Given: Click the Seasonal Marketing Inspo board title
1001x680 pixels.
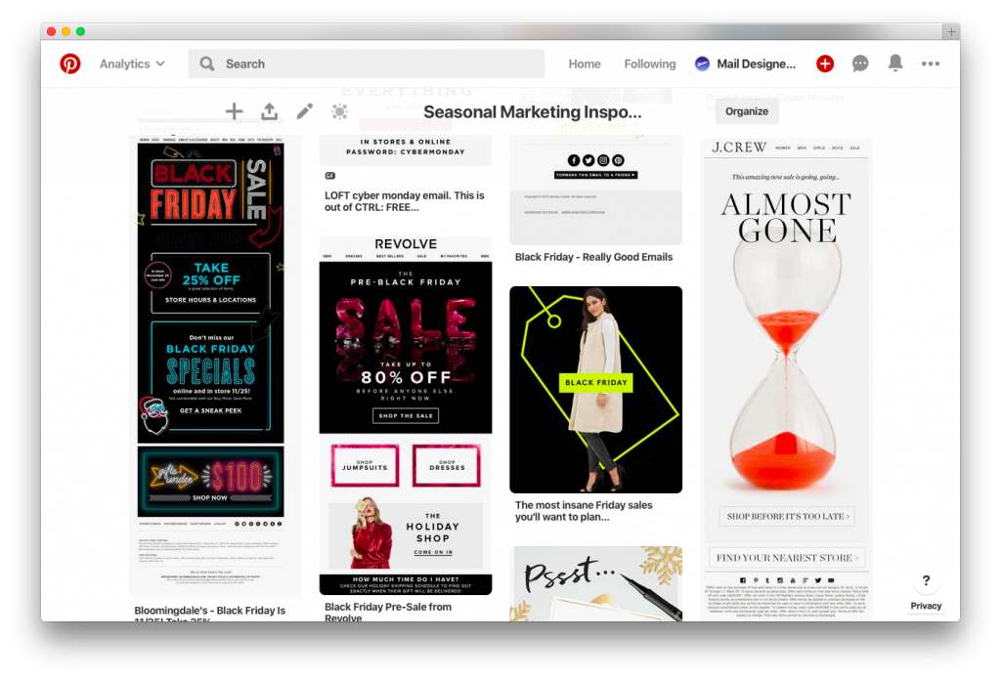Looking at the screenshot, I should coord(533,112).
